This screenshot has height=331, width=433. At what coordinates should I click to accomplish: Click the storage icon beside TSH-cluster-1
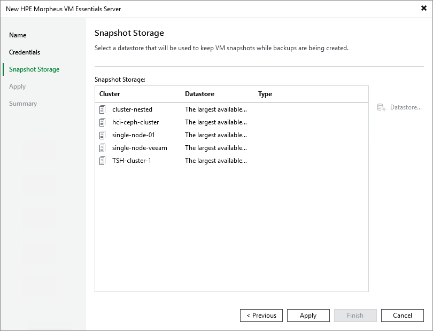[102, 161]
